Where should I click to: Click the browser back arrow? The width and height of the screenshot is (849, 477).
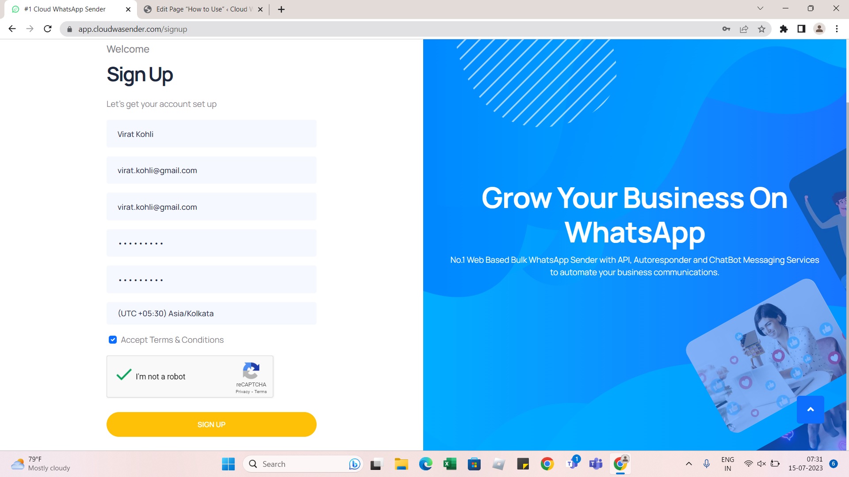point(12,29)
